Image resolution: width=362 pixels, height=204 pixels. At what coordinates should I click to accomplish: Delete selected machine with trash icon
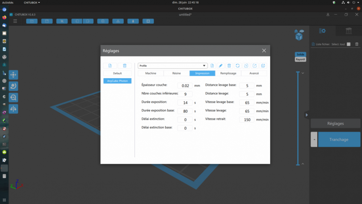125,66
